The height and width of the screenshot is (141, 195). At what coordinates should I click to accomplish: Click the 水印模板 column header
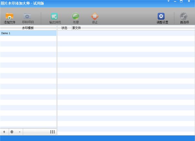(x=28, y=28)
